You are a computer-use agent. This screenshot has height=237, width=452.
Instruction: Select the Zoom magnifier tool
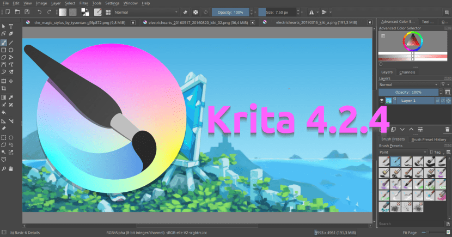[4, 169]
